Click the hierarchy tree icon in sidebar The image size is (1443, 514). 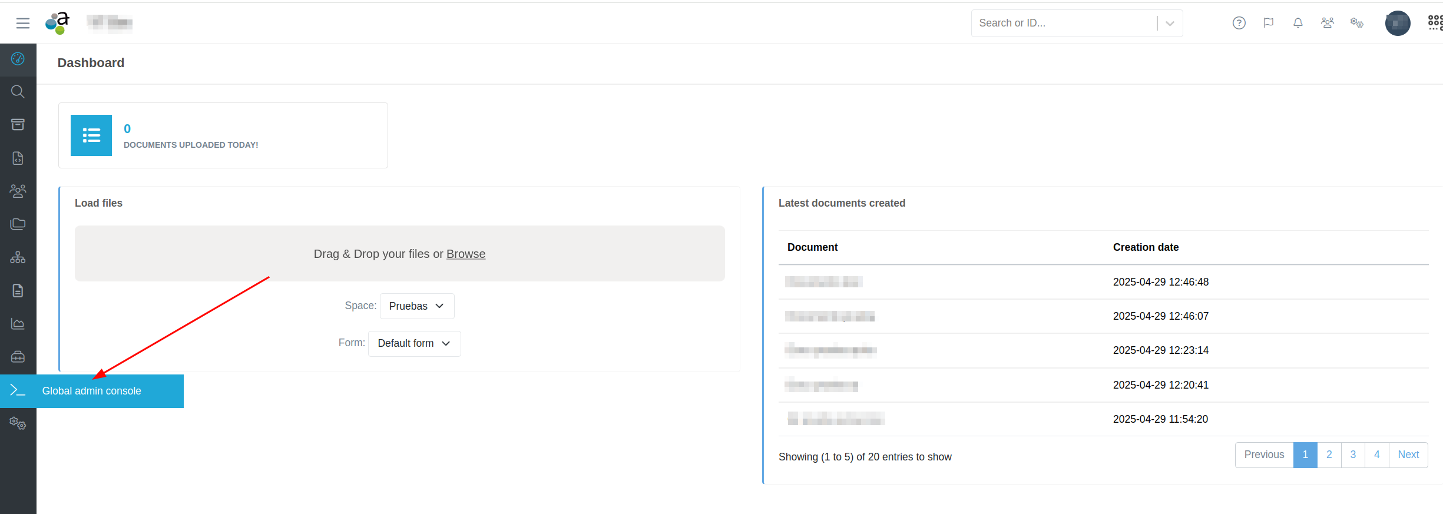coord(18,257)
